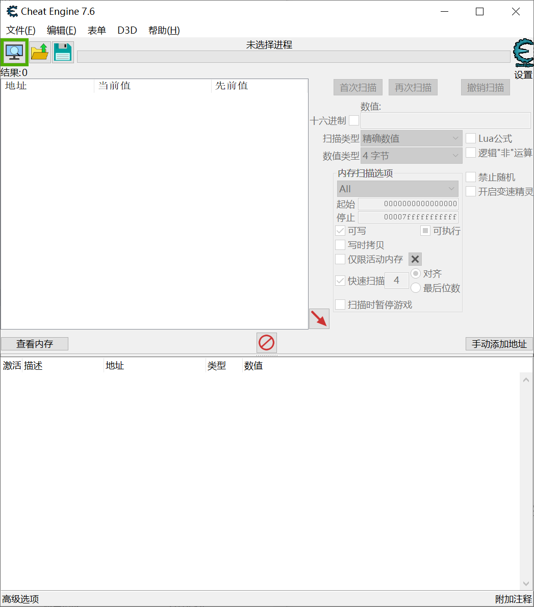
Task: Click the 激活 column header
Action: point(12,365)
